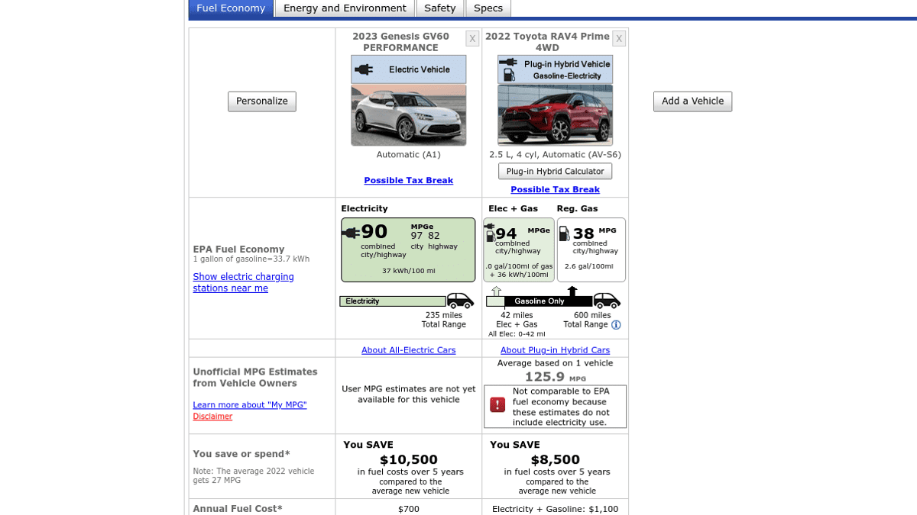Open the Genesis GV60 vehicle photo
The height and width of the screenshot is (515, 917).
pos(408,115)
